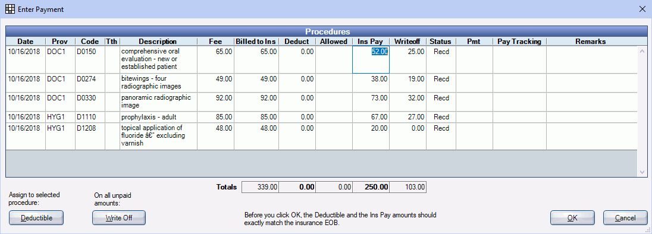Select procedure code D0150
This screenshot has width=652, height=234.
90,60
